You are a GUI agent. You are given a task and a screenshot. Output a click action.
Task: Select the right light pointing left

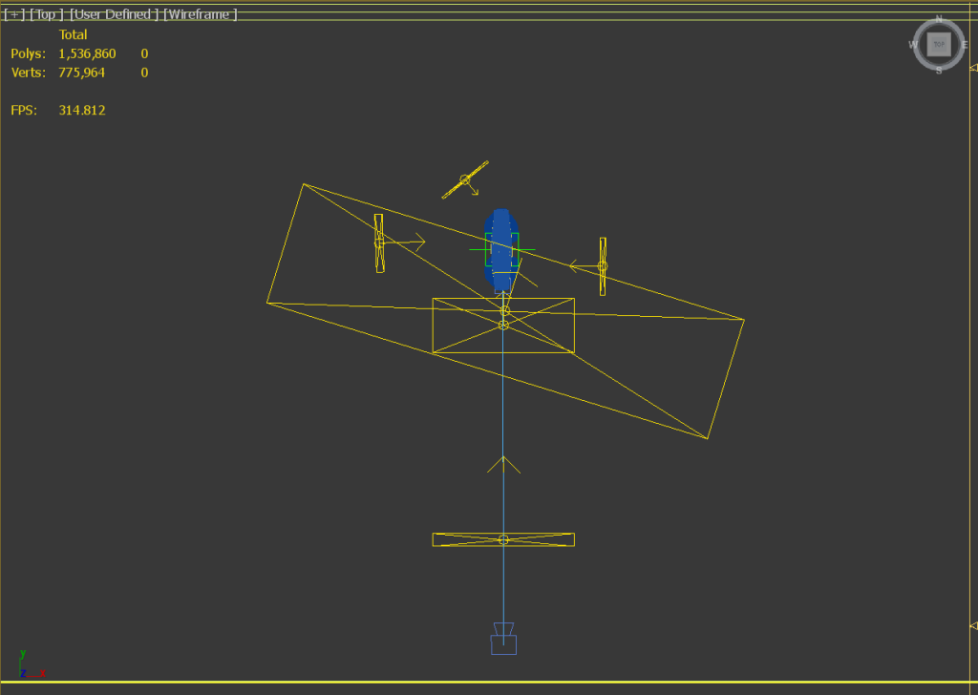603,266
